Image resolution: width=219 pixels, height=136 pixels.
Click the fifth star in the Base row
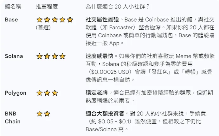(x=70, y=20)
